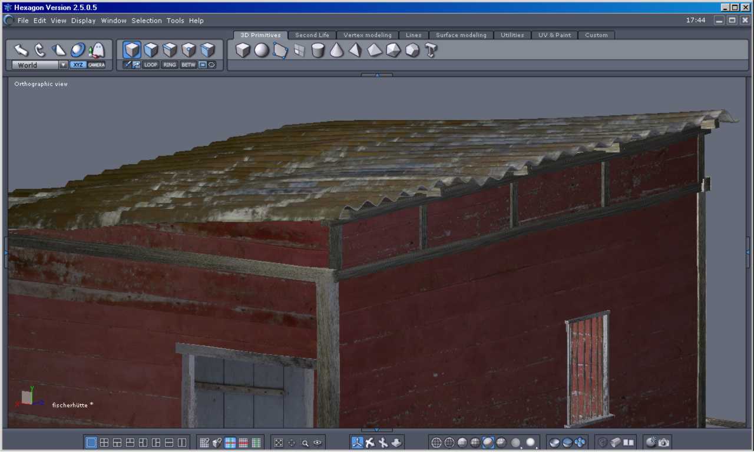Open the camera snapshot icon
754x452 pixels.
[664, 443]
